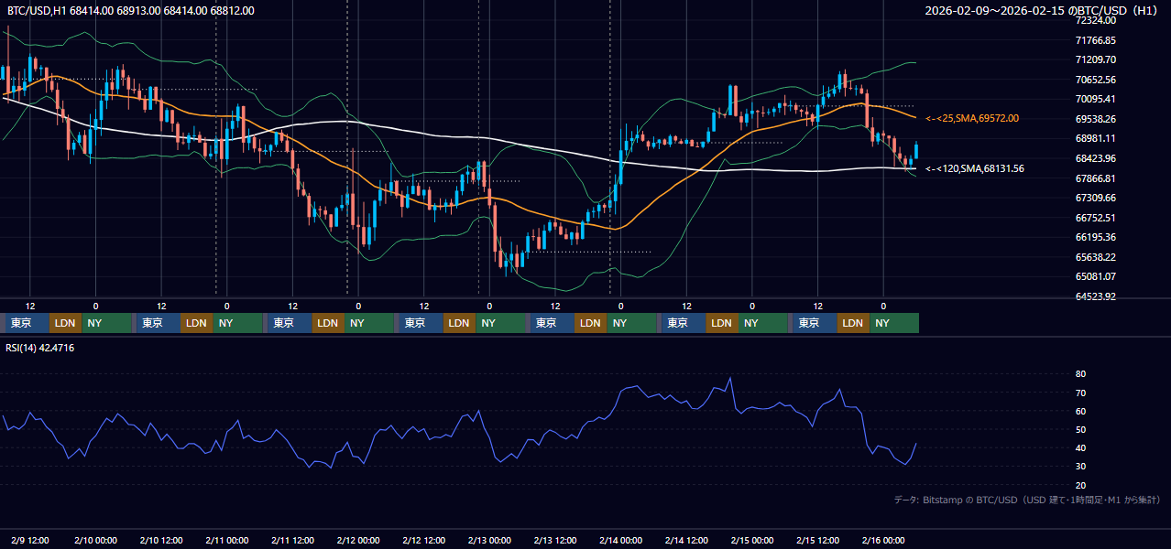Click the end of the RSI line
The width and height of the screenshot is (1171, 549).
[x=916, y=444]
